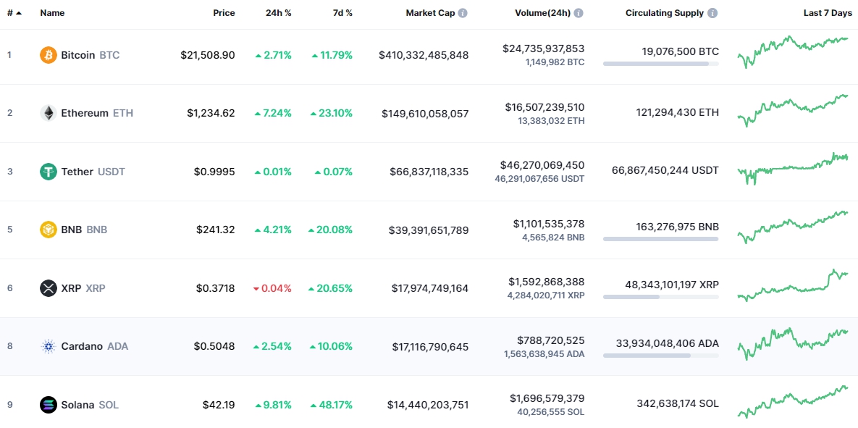Click the Tether coin logo

[x=49, y=172]
